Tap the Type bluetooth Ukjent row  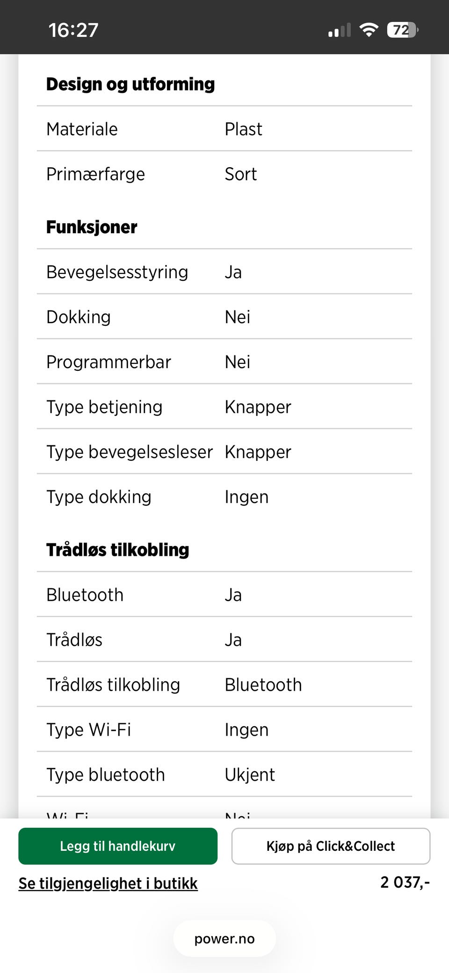(x=224, y=774)
